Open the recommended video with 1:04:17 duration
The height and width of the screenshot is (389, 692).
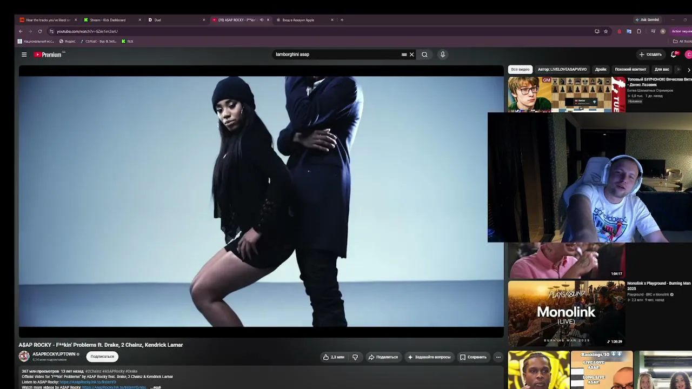point(566,260)
